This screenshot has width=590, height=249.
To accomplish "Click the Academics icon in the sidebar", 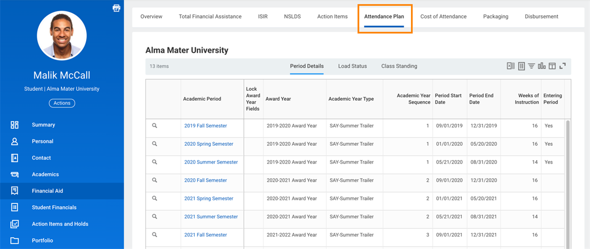I will pos(15,174).
